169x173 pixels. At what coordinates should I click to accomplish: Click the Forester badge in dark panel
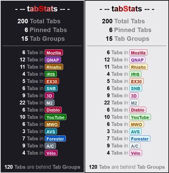pyautogui.click(x=55, y=139)
